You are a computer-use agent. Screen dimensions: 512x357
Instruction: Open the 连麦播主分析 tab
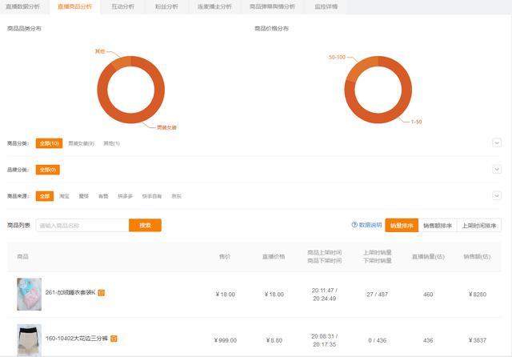click(214, 6)
